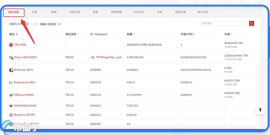The height and width of the screenshot is (135, 270).
Task: Click help icon next to 通证 header
Action: pos(17,34)
